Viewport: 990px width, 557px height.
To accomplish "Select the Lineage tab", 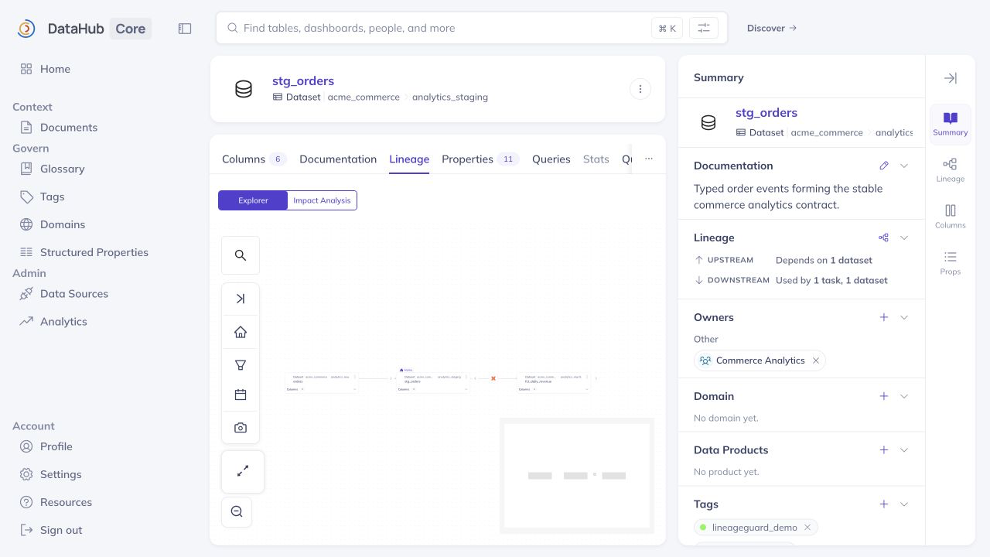I will pyautogui.click(x=409, y=159).
